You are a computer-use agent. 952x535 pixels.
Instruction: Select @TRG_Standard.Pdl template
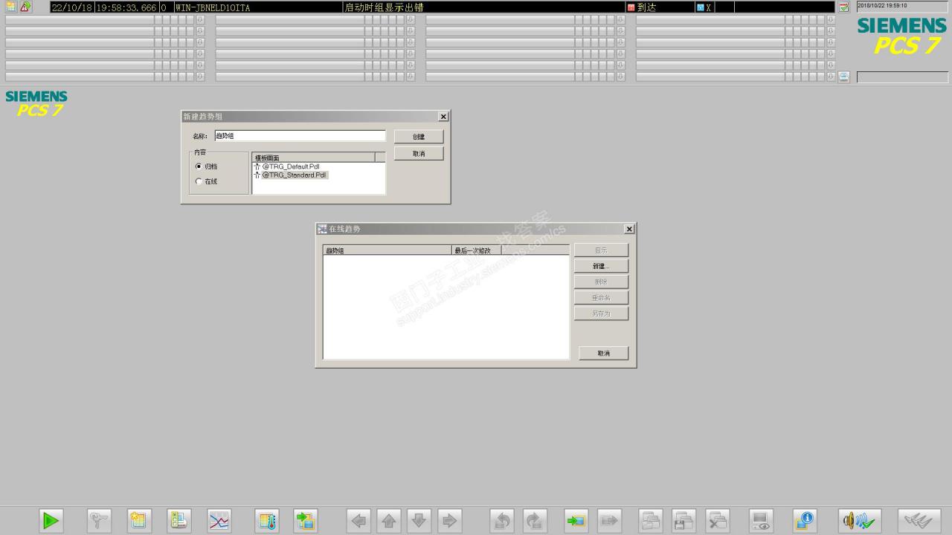click(290, 175)
